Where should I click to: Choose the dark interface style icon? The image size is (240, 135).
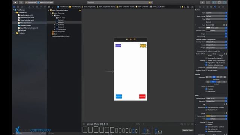pyautogui.click(x=147, y=130)
